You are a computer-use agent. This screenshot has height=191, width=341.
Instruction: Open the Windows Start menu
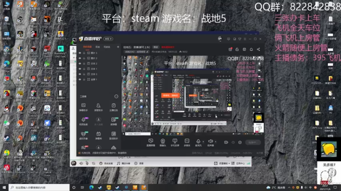4,188
